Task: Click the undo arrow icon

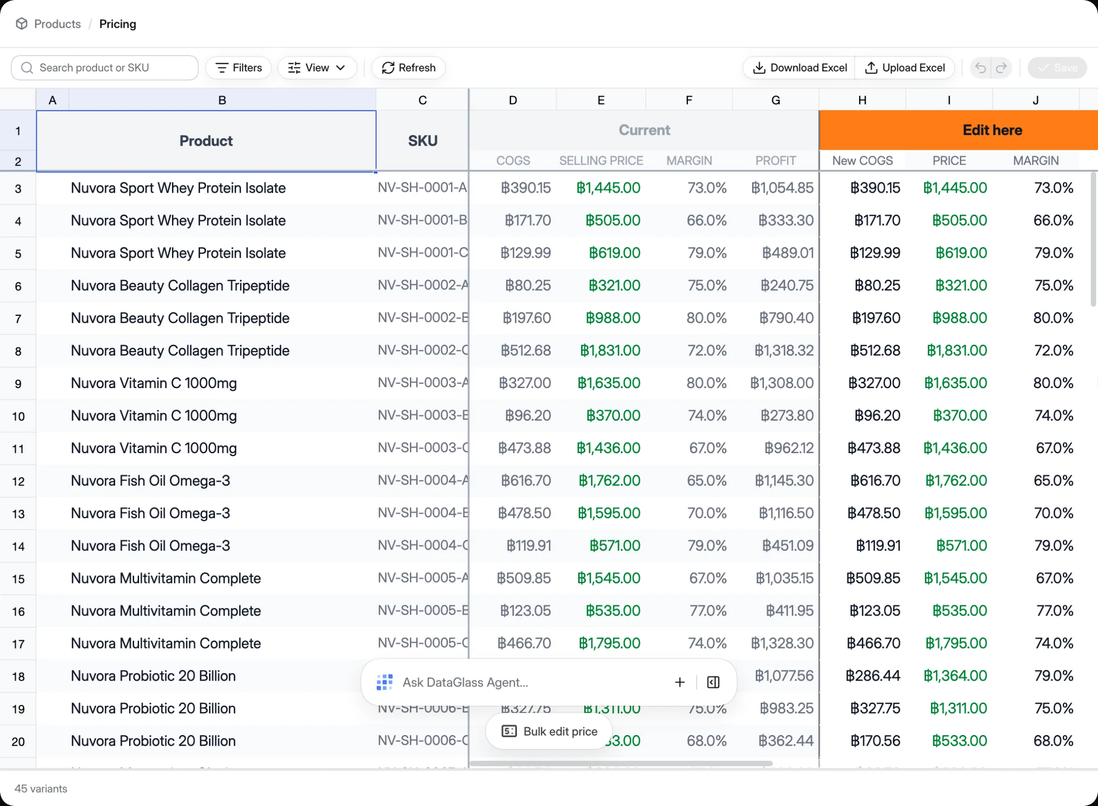Action: 980,68
